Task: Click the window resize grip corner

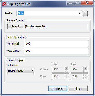Action: tap(91, 92)
